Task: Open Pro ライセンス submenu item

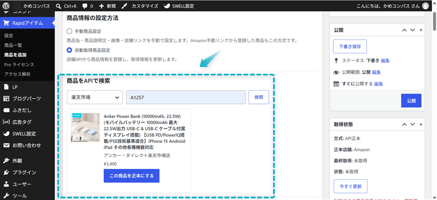Action: click(x=19, y=64)
